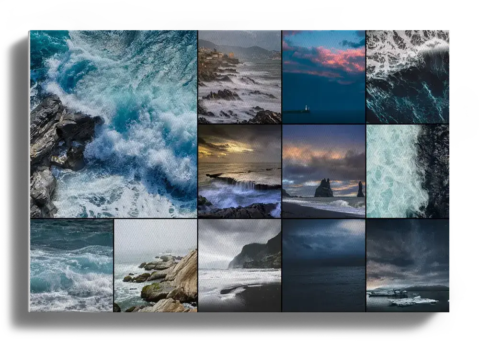Open the coastal town with misty waves photo
This screenshot has height=342, width=479.
pos(239,77)
